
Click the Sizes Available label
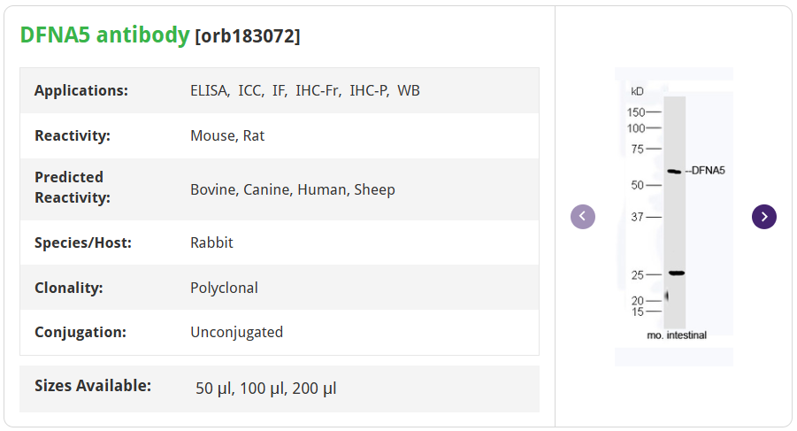click(x=93, y=386)
